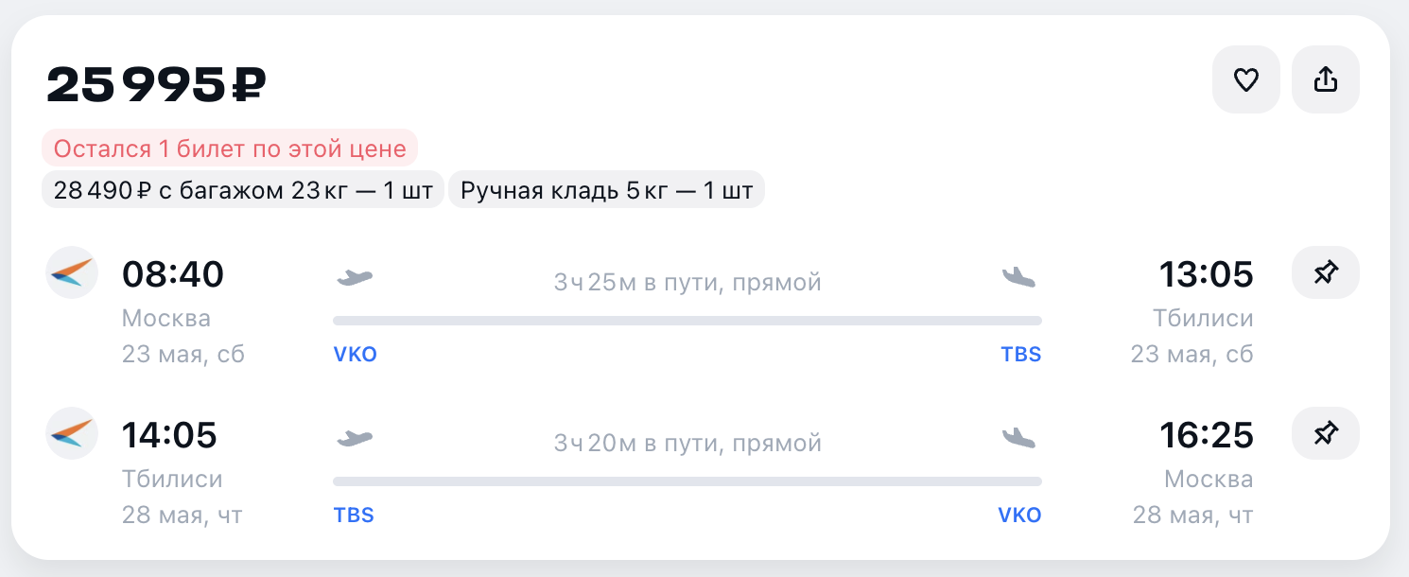Viewport: 1409px width, 577px height.
Task: Click the takeoff plane icon of the outbound flight
Action: [x=355, y=277]
